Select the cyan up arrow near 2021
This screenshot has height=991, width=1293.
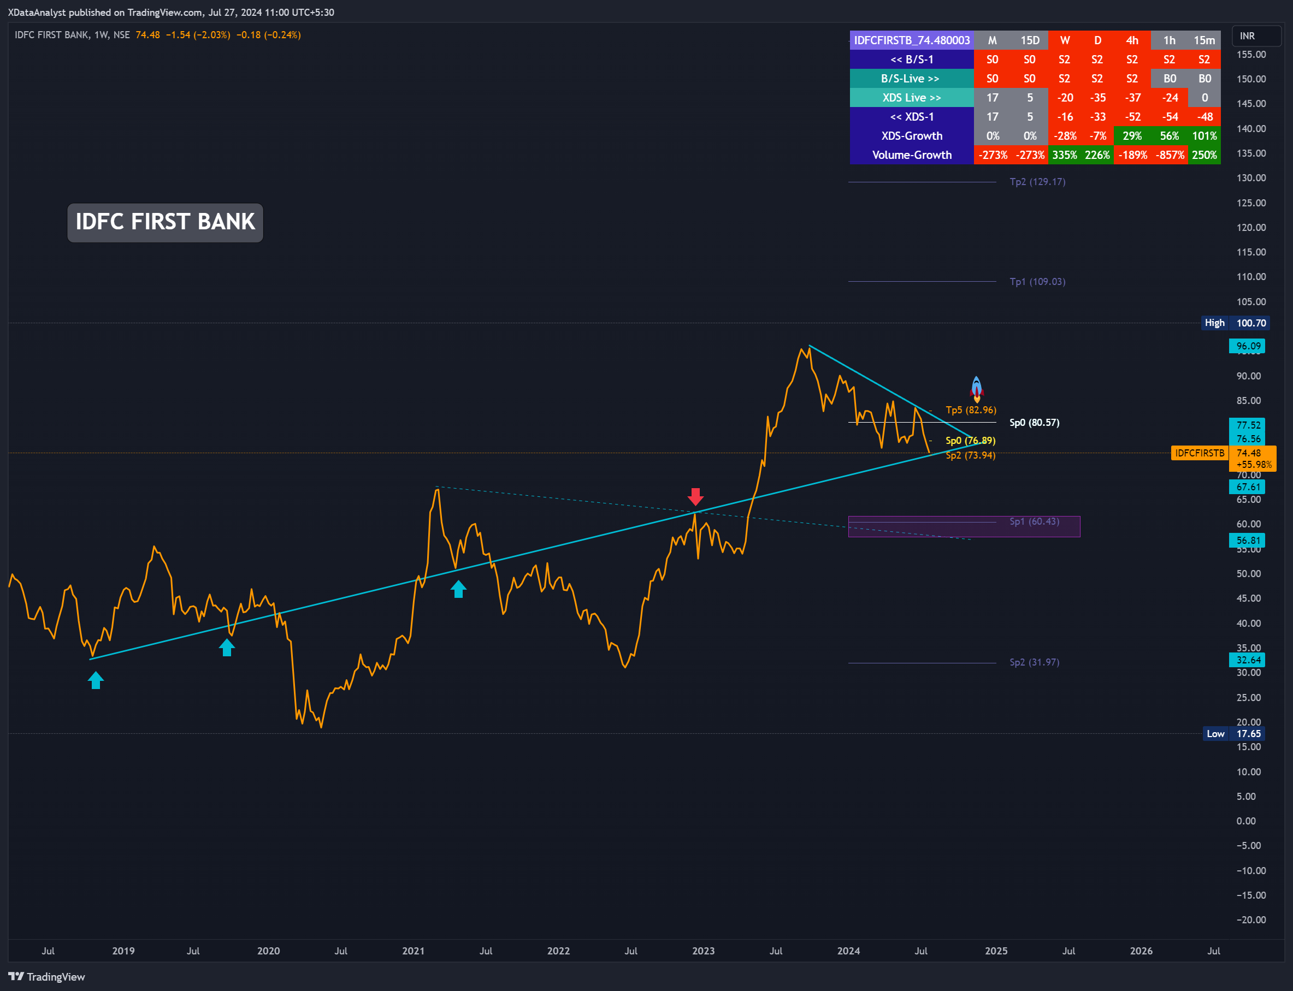tap(458, 589)
